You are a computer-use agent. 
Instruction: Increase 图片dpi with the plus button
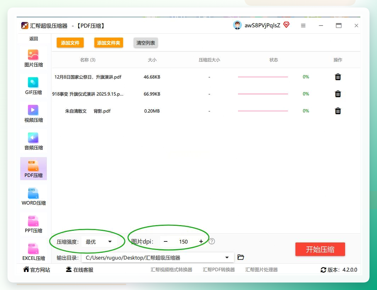201,241
